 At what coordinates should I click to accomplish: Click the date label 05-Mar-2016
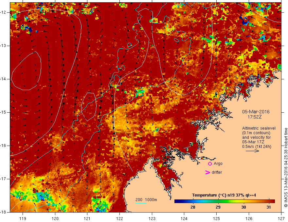tap(256, 112)
